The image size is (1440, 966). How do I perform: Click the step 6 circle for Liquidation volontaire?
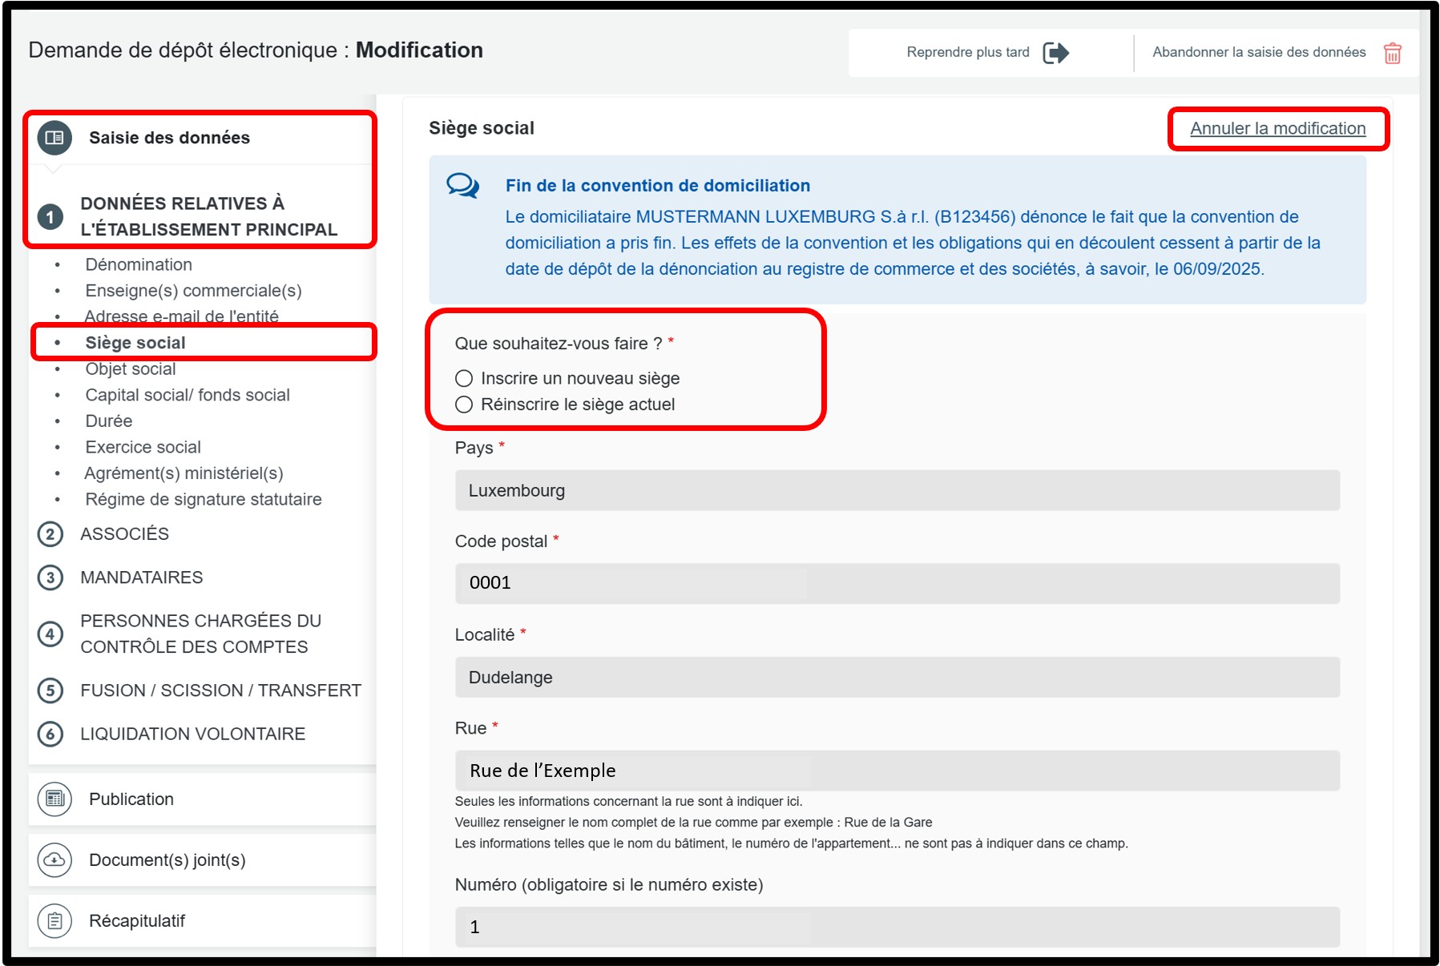[x=50, y=734]
